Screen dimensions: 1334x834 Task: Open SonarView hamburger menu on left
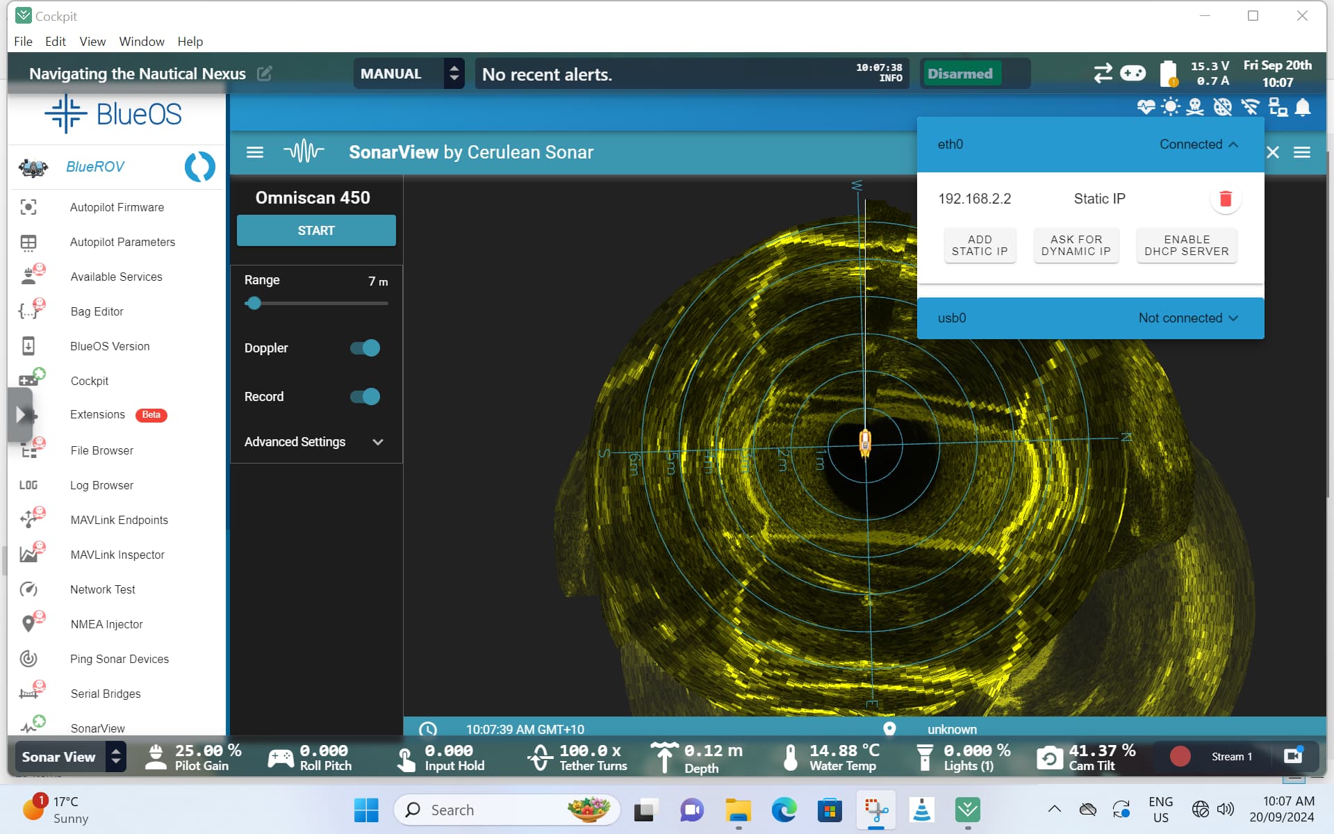pos(255,152)
